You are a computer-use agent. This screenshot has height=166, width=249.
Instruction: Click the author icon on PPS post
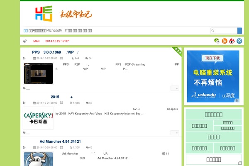(24, 58)
